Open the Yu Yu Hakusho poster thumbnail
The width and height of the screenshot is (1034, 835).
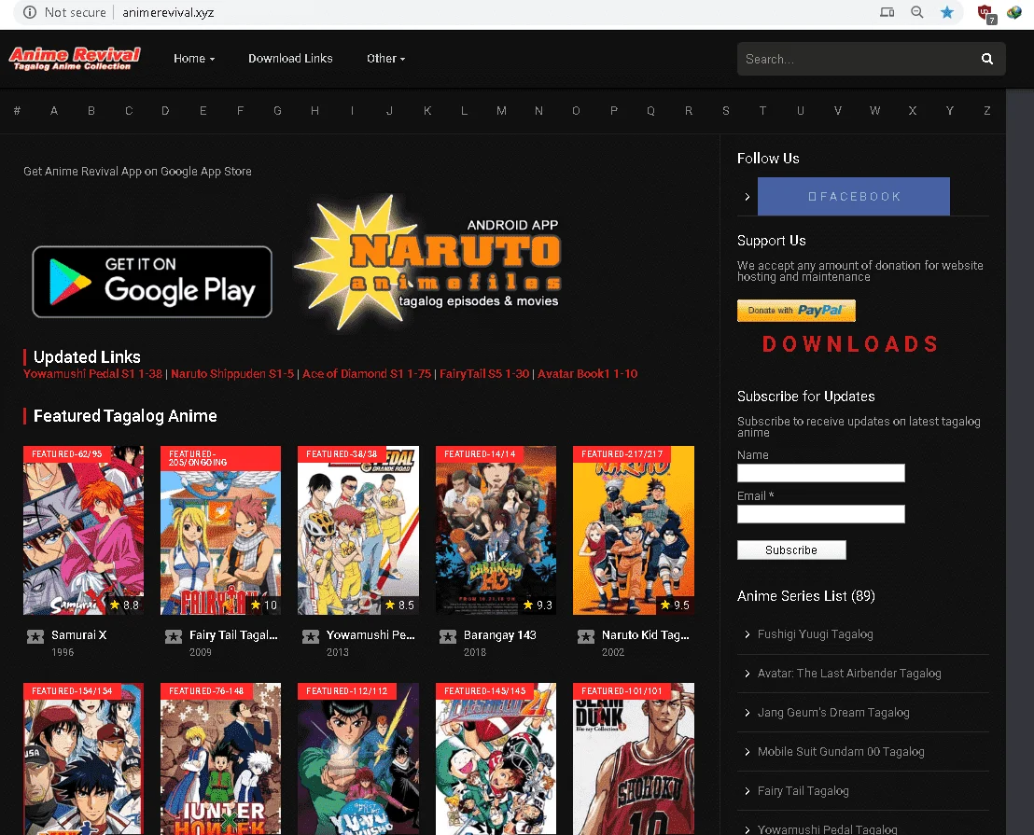pos(358,759)
